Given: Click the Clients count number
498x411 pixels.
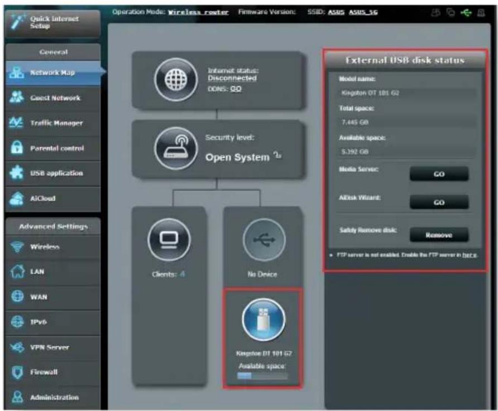Looking at the screenshot, I should (183, 274).
